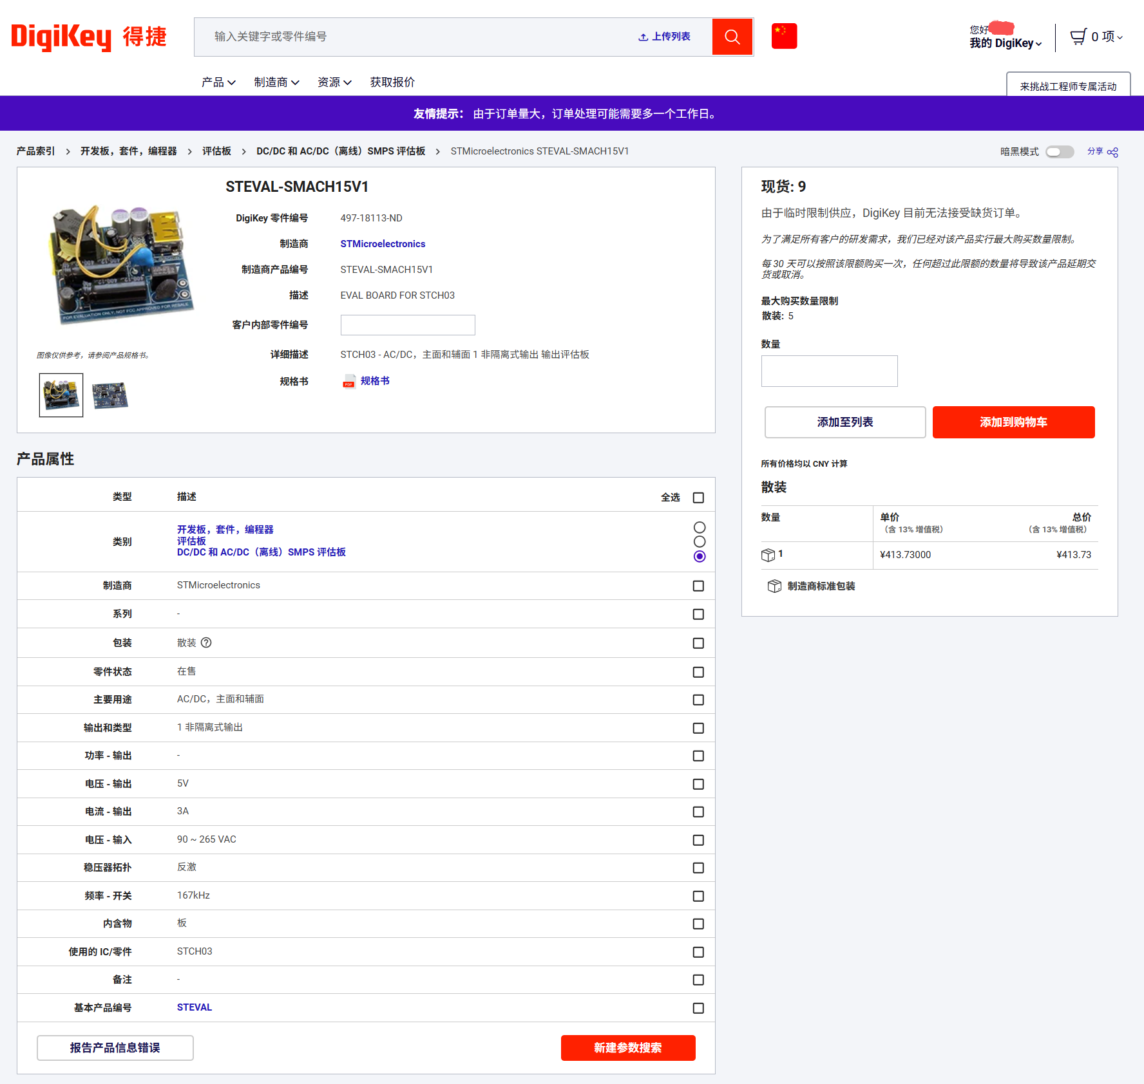Check the 备注 attribute checkbox
Viewport: 1144px width, 1084px height.
click(698, 980)
